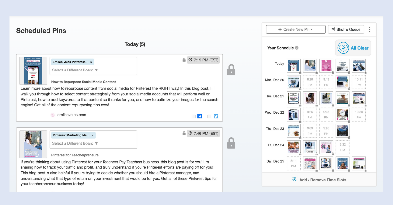Open the second pin thumbnail on Tue, Dec 21
Screen dimensions: 393x205
coord(310,98)
